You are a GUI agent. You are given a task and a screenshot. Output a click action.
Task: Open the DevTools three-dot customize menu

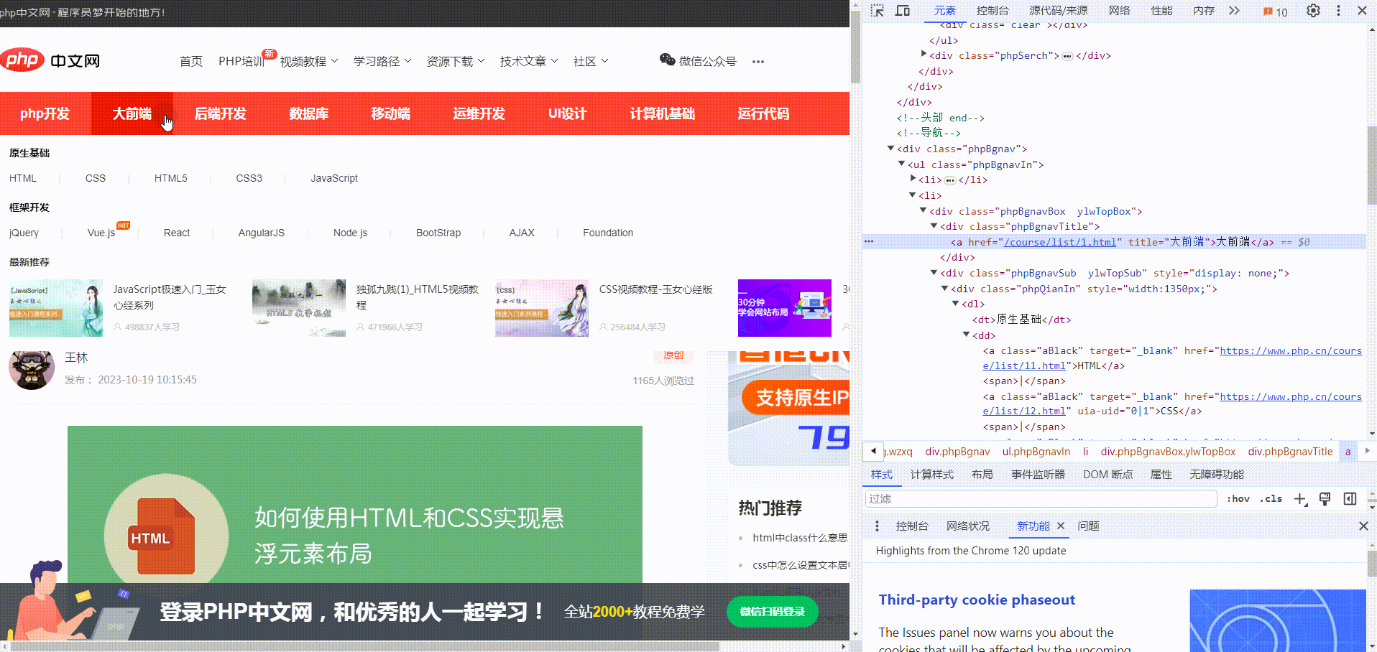[1338, 11]
